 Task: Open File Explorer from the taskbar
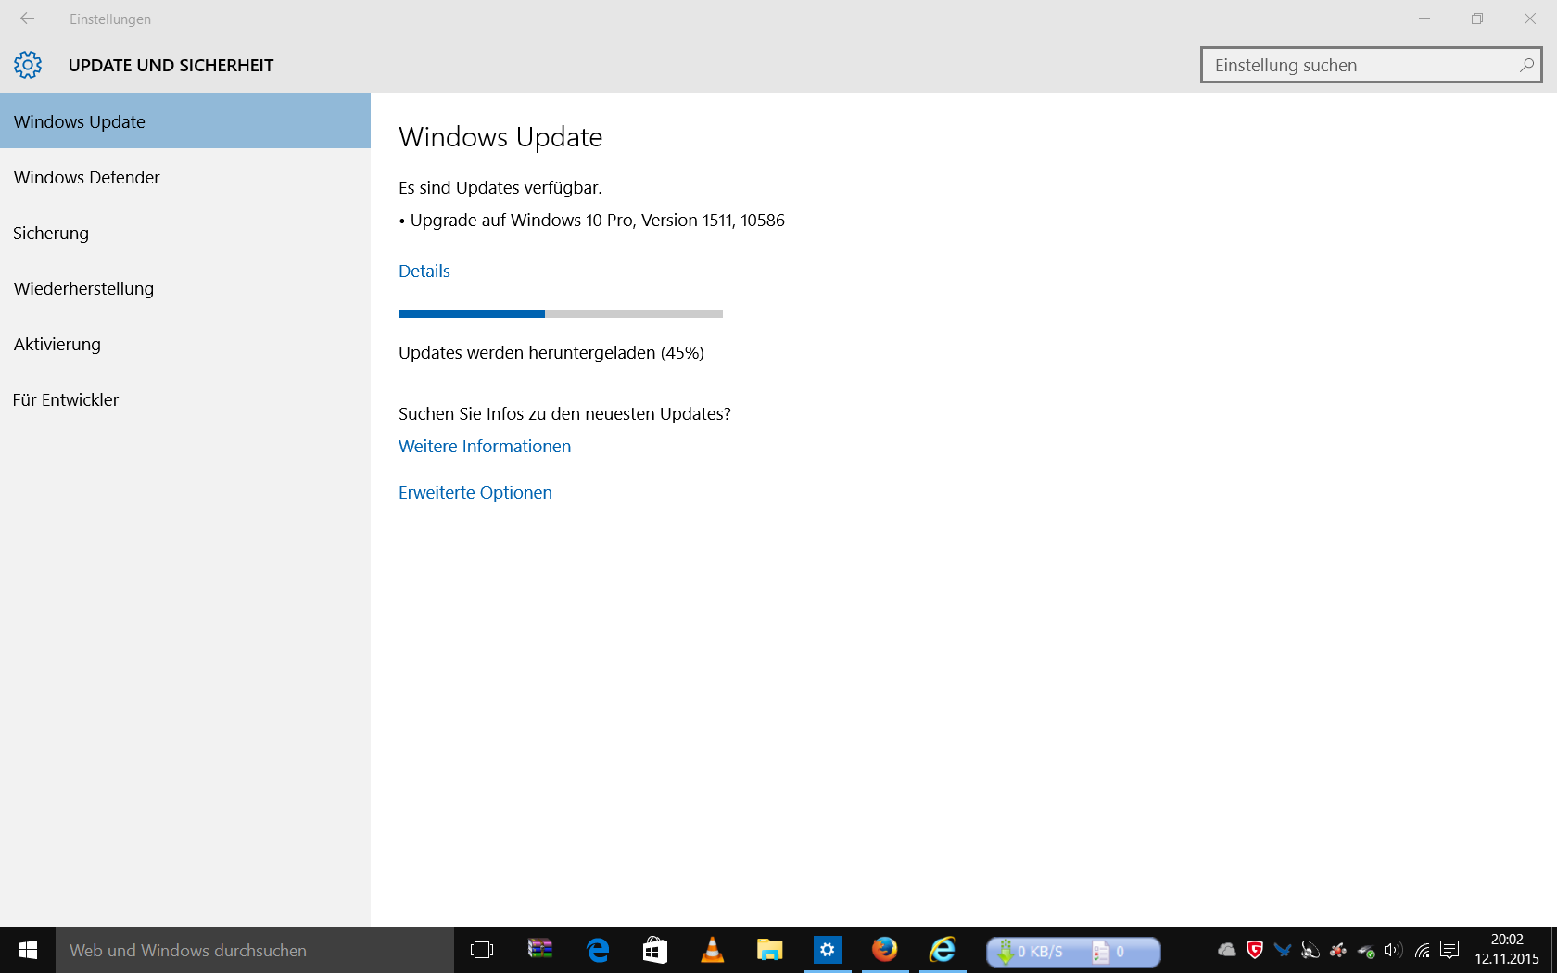click(769, 950)
